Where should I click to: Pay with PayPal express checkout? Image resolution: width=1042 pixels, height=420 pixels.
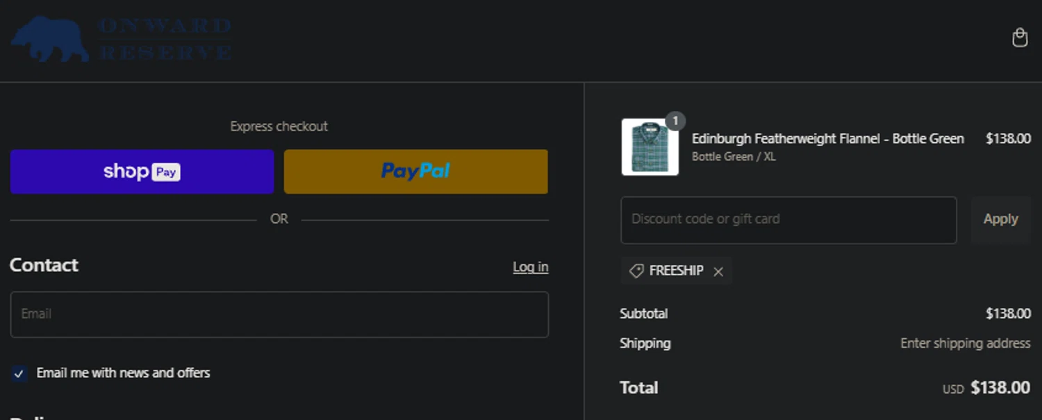415,171
